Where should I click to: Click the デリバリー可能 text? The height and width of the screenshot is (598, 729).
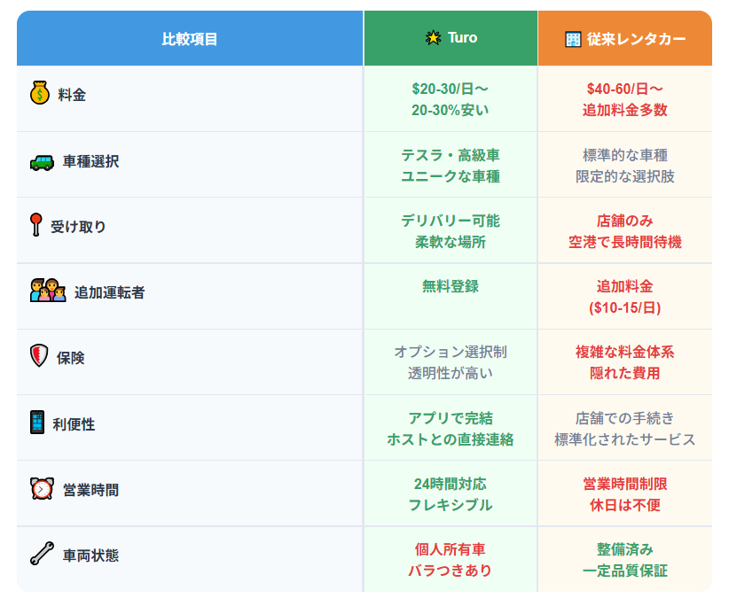point(451,221)
